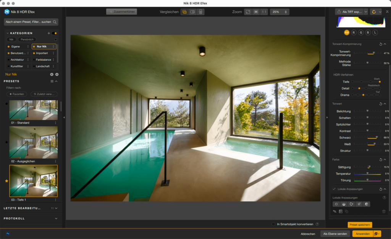The height and width of the screenshot is (239, 391).
Task: Filter categories by Nik
Action: click(11, 40)
